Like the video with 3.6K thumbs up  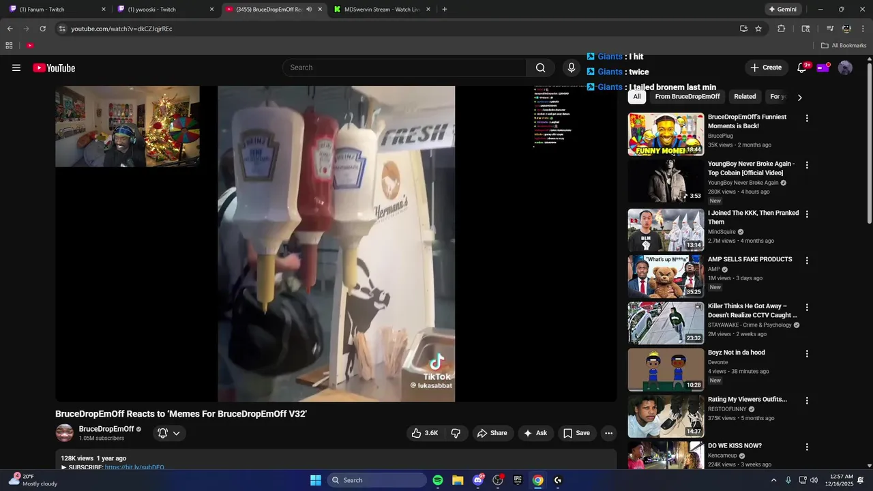coord(424,433)
